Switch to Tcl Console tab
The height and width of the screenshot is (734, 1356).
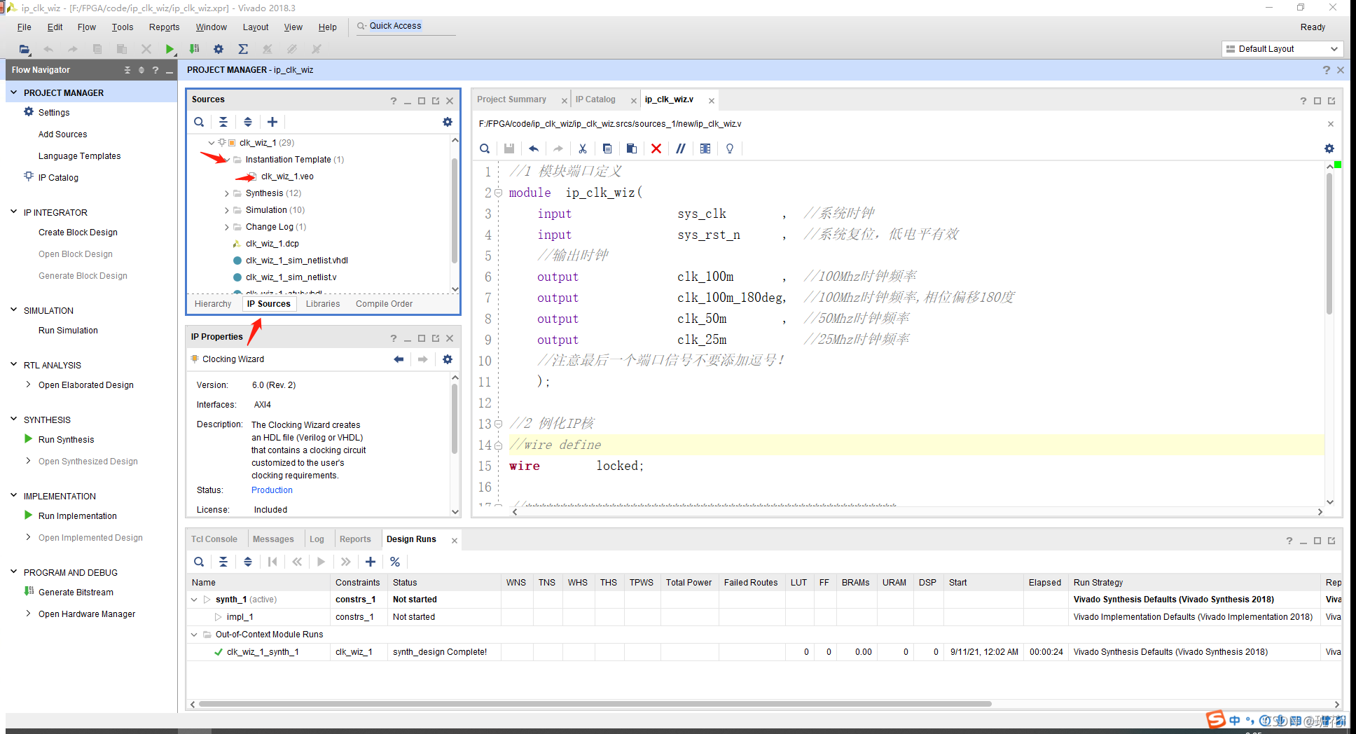214,539
